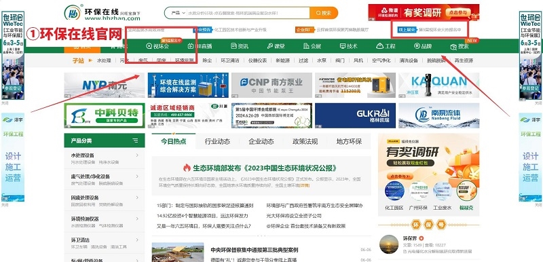Open 会展 exhibition nav item
The height and width of the screenshot is (262, 543).
pyautogui.click(x=312, y=46)
